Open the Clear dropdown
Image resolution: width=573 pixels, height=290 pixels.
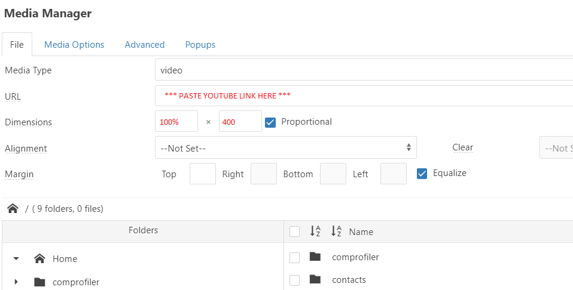tap(556, 147)
